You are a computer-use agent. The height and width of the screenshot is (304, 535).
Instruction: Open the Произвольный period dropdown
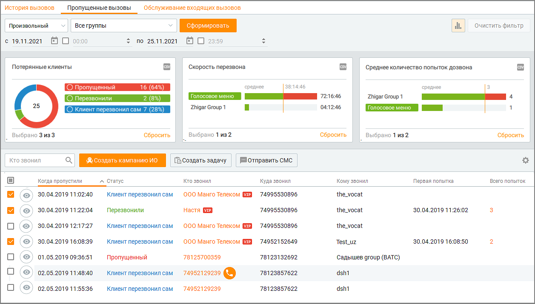(x=36, y=26)
